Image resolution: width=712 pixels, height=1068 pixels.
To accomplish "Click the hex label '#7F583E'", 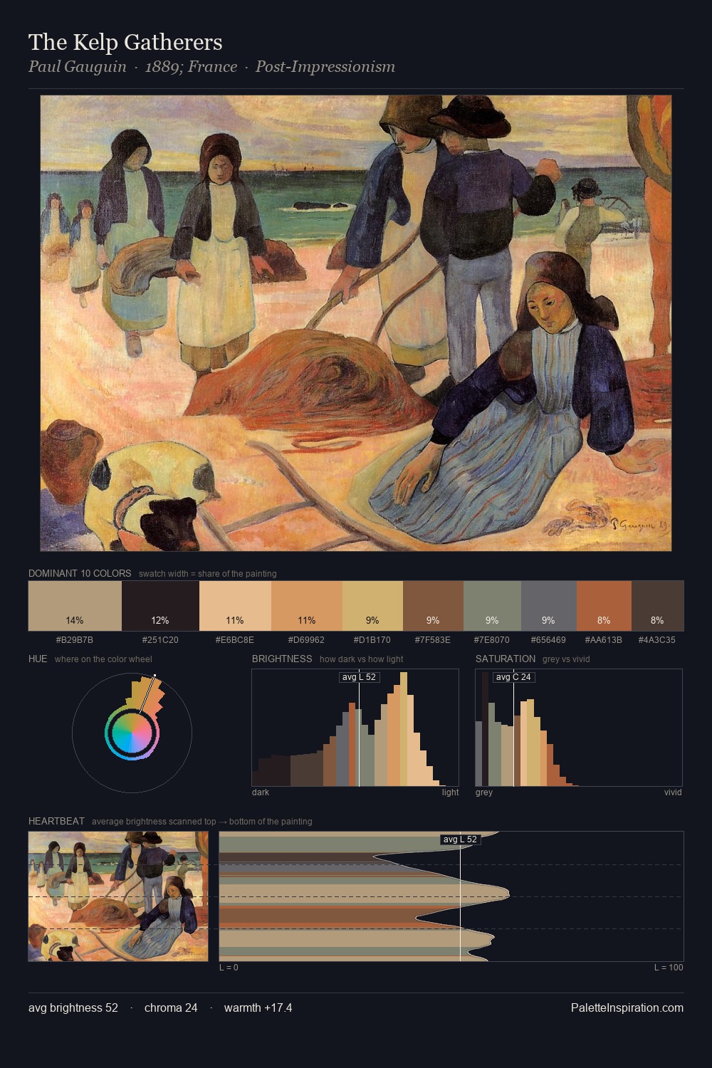I will (433, 640).
